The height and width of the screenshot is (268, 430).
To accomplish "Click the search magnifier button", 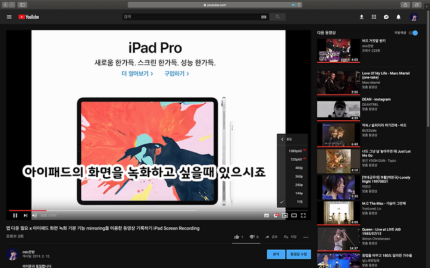I will tap(277, 17).
